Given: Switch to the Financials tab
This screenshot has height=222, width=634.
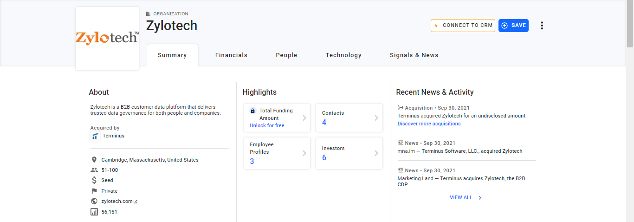Looking at the screenshot, I should (x=231, y=55).
